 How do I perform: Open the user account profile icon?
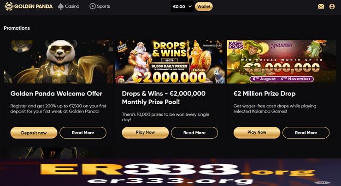click(332, 6)
